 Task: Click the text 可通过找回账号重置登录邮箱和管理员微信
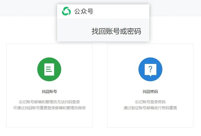[49, 108]
